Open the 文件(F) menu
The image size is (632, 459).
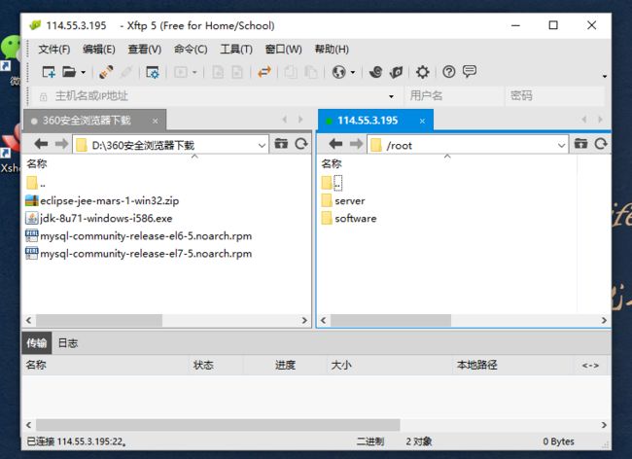54,50
